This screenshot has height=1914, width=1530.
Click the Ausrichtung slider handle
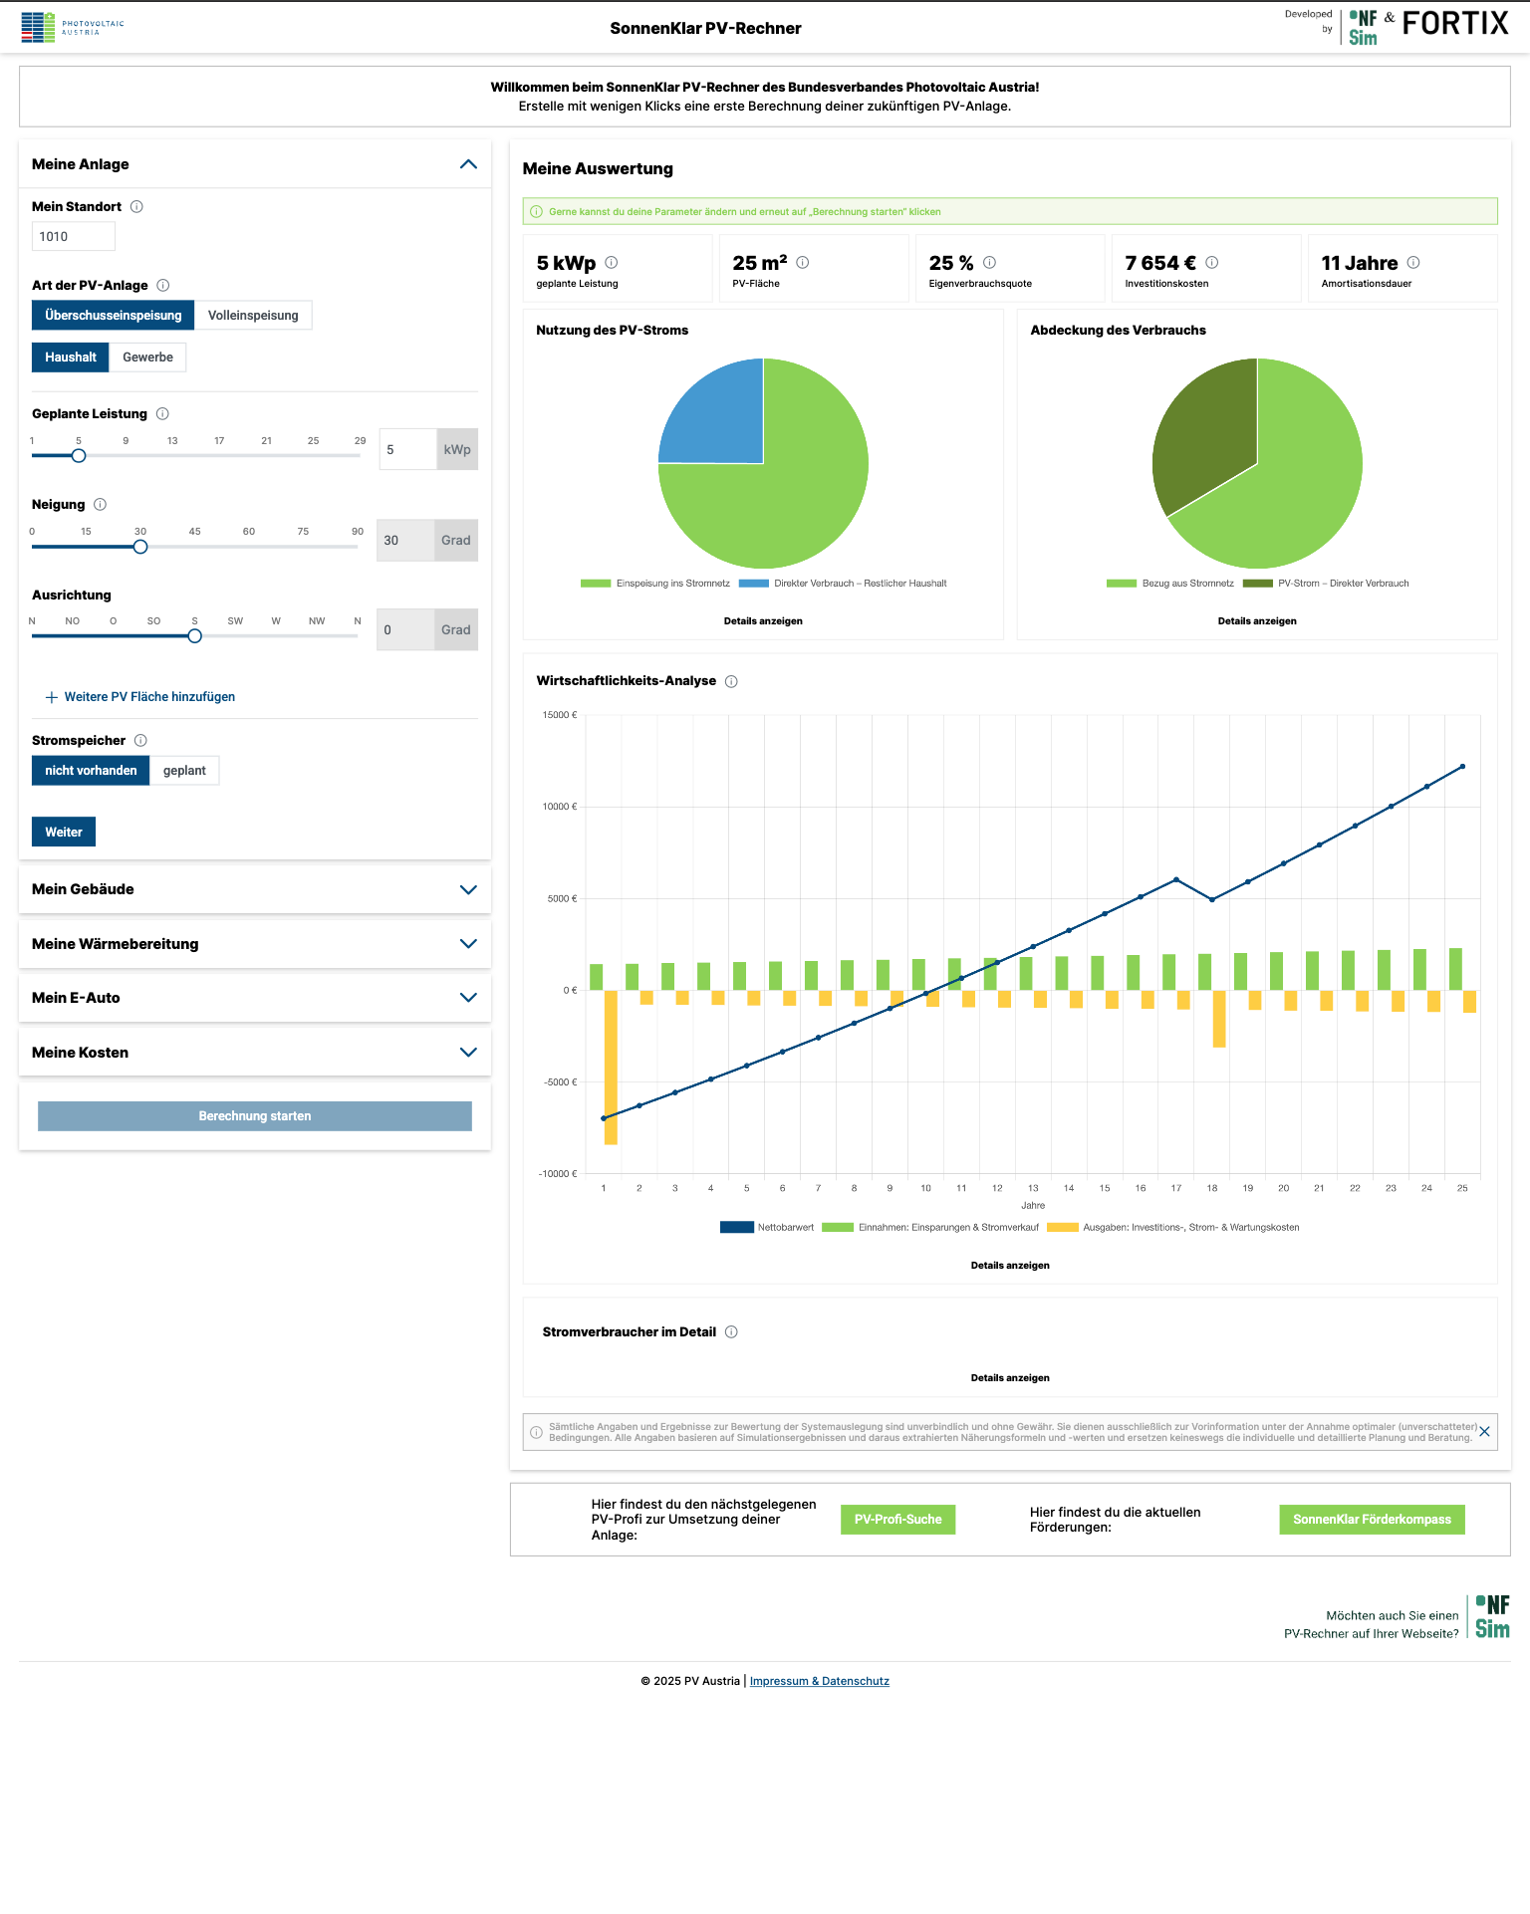(x=195, y=636)
